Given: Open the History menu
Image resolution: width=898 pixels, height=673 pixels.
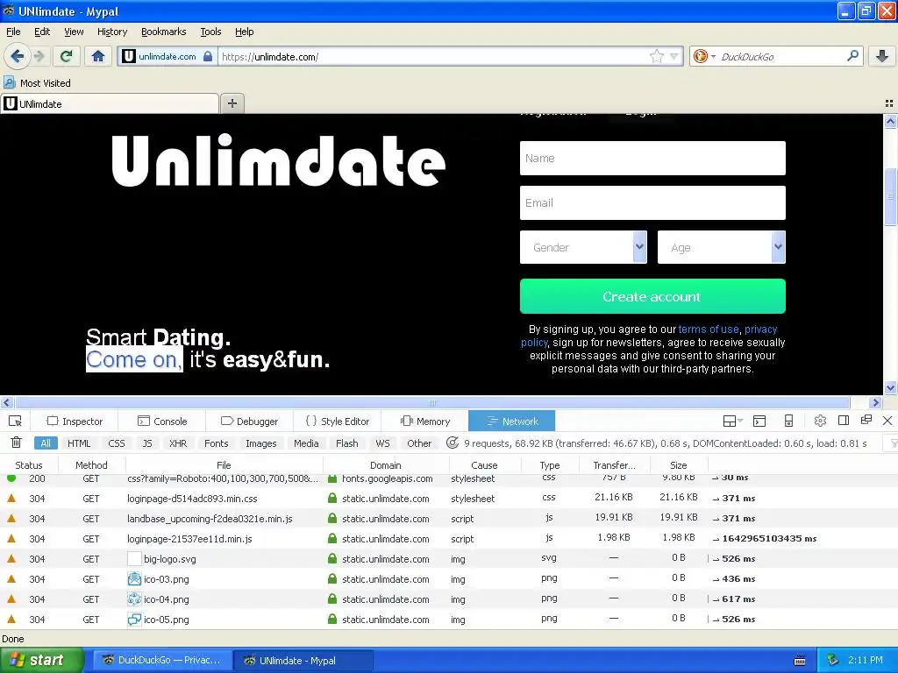Looking at the screenshot, I should point(111,32).
